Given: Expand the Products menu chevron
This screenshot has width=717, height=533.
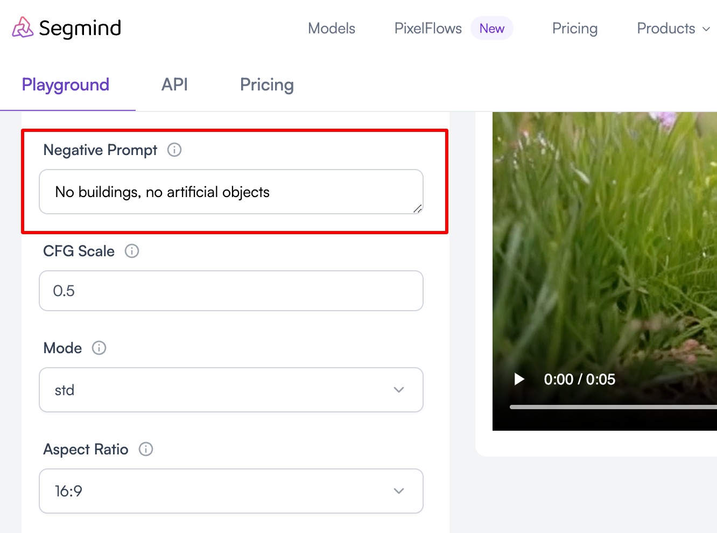Looking at the screenshot, I should tap(706, 29).
